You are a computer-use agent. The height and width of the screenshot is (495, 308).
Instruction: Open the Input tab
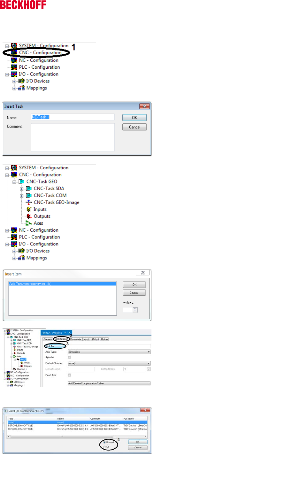click(x=86, y=339)
